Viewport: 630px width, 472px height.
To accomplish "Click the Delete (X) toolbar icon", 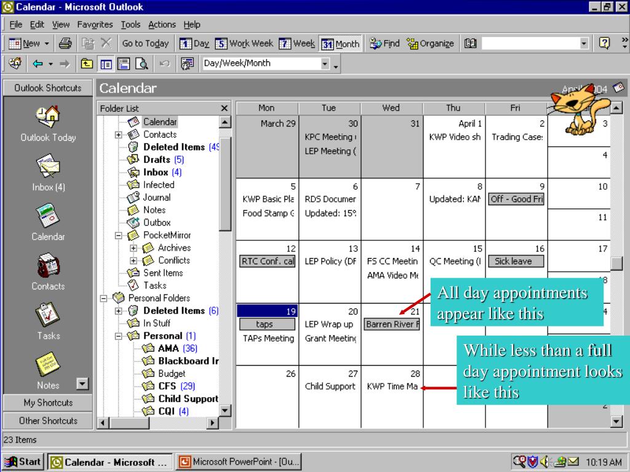I will (106, 44).
